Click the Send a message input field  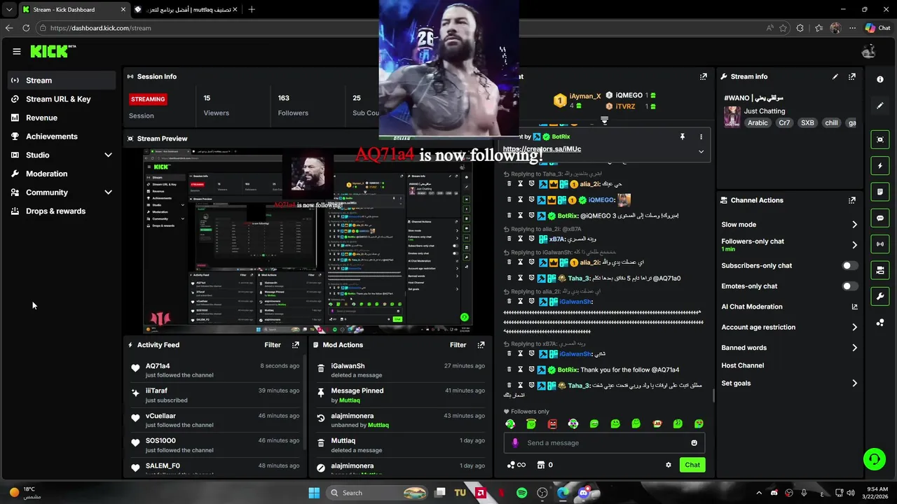(x=604, y=443)
